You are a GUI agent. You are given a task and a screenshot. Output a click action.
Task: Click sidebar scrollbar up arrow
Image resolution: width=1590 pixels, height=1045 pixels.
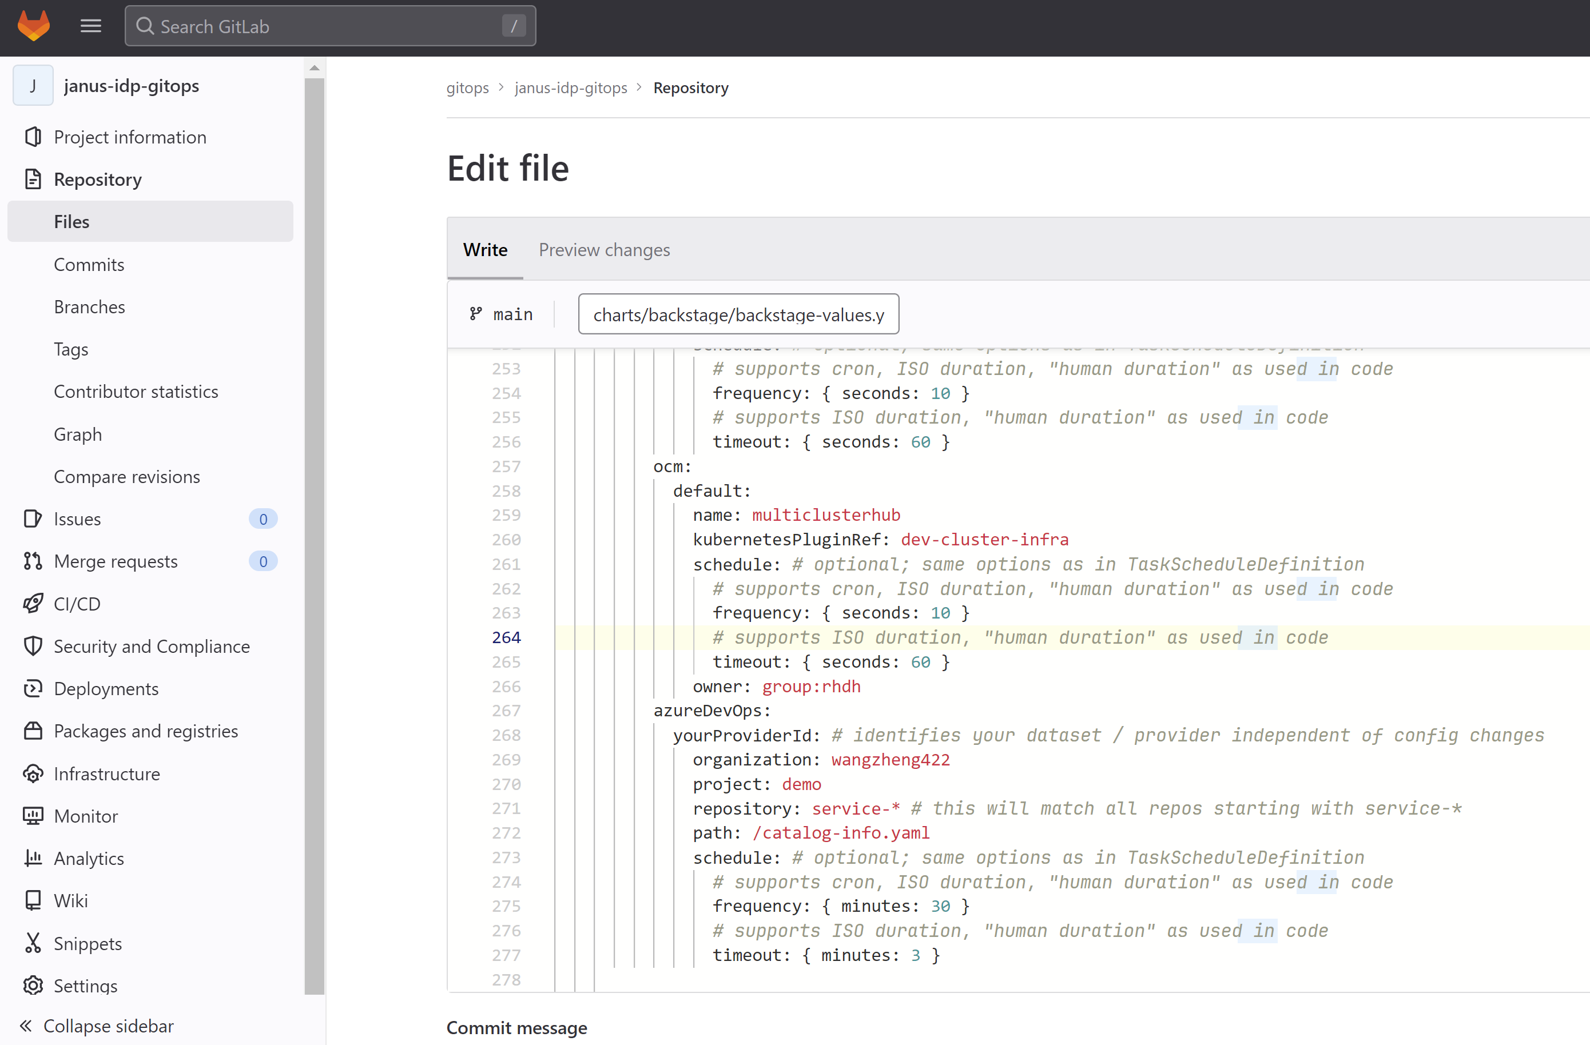click(314, 68)
